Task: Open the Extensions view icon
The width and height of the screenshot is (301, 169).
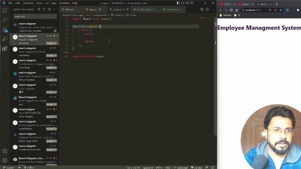Action: [x=5, y=48]
